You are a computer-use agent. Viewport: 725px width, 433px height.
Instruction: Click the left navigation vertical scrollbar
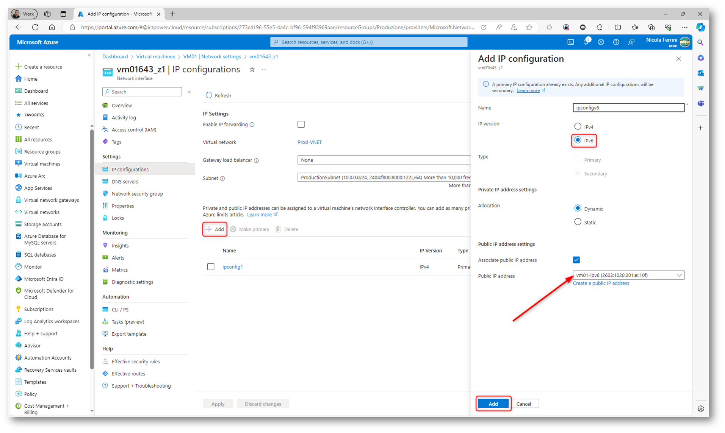(x=92, y=249)
